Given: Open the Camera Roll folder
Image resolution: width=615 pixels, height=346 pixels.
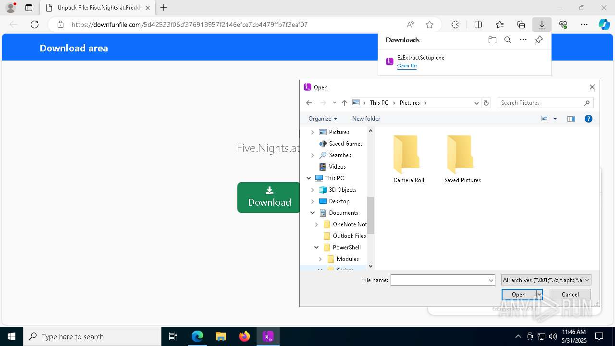Looking at the screenshot, I should (x=408, y=159).
